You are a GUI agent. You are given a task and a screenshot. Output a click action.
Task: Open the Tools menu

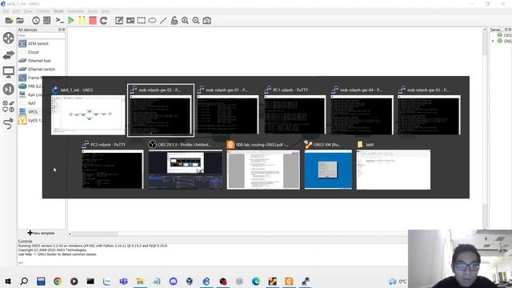[x=93, y=11]
